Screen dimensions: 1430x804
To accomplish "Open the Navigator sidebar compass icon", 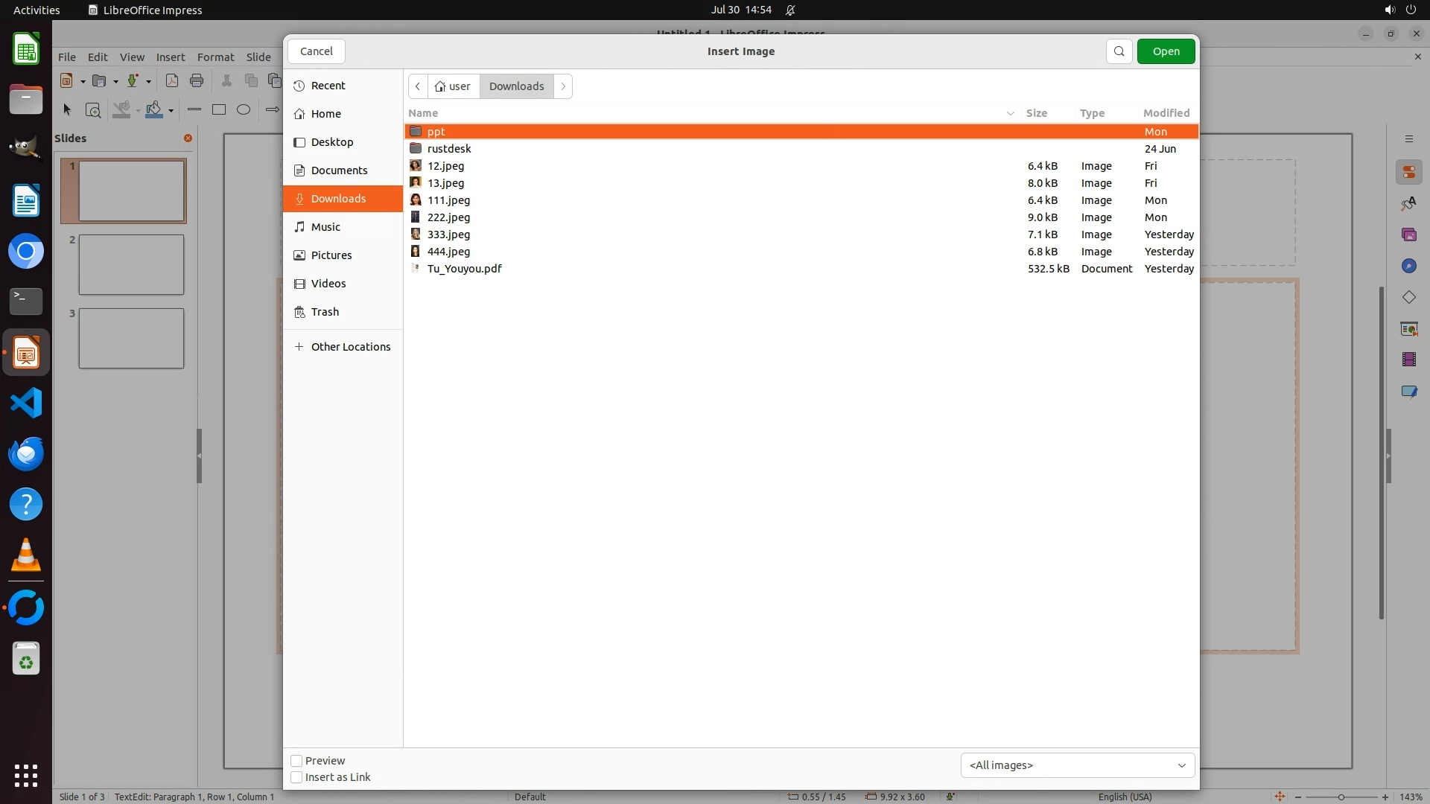I will [1408, 266].
